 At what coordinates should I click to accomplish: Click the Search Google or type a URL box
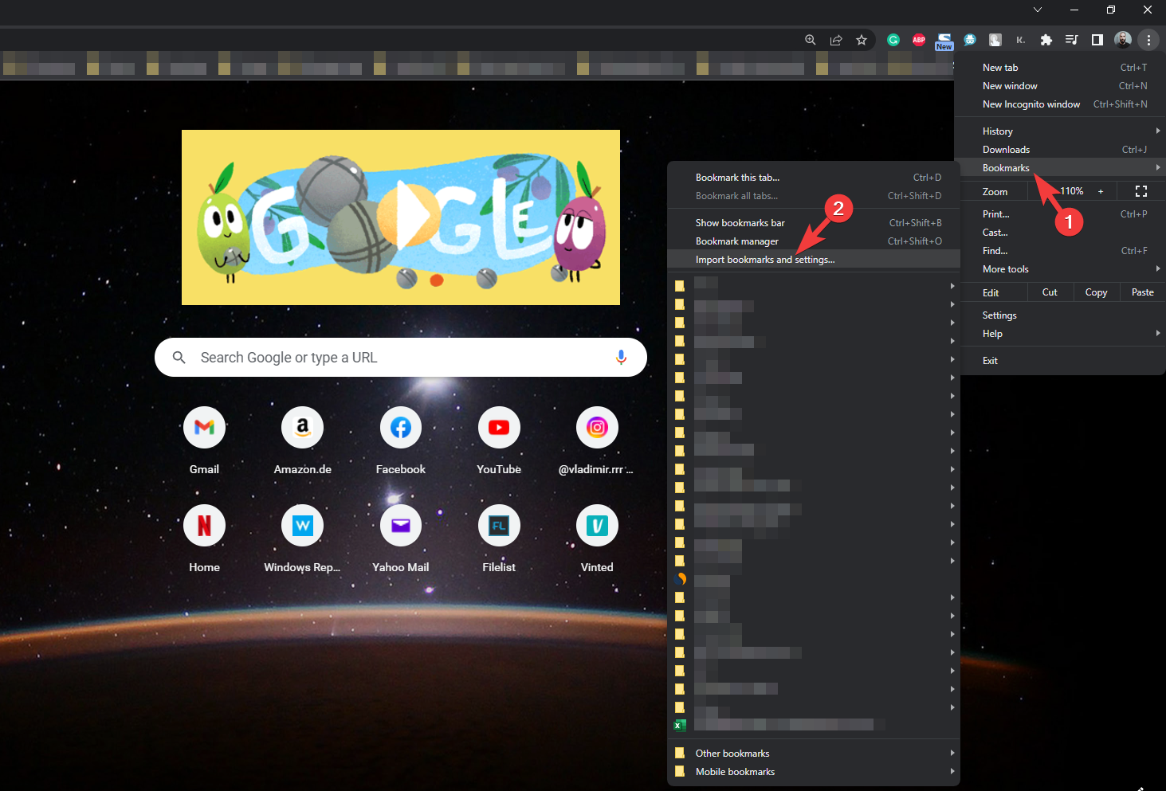(x=401, y=358)
